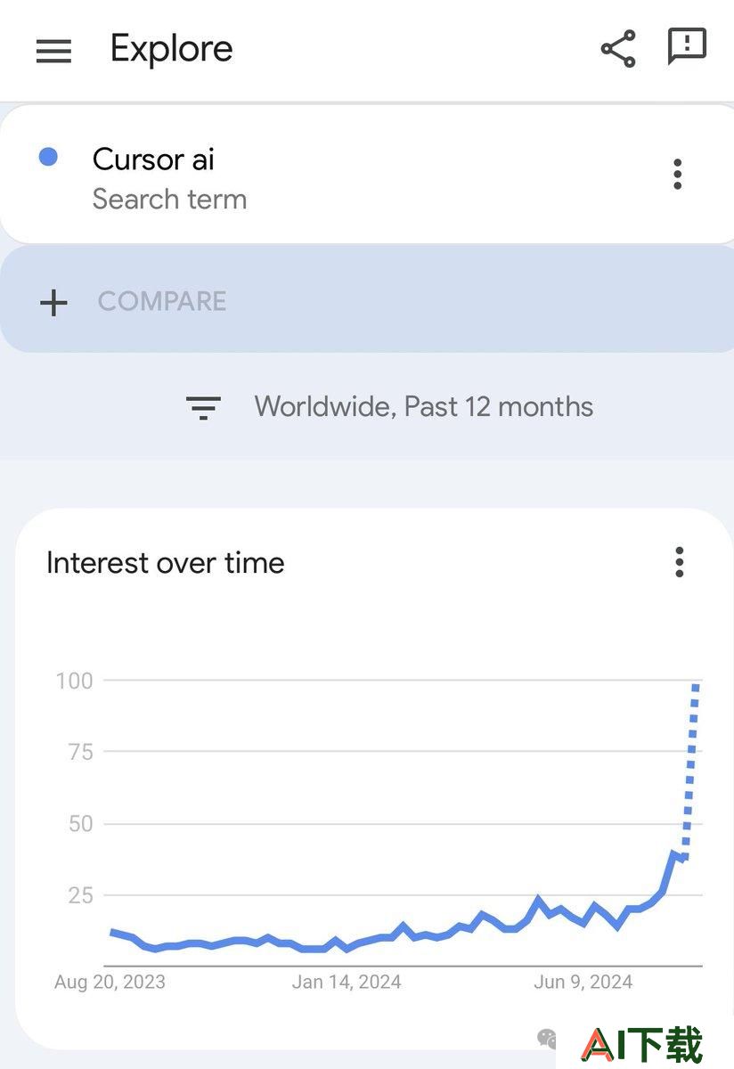Open the send feedback icon
The image size is (734, 1069).
coord(687,46)
